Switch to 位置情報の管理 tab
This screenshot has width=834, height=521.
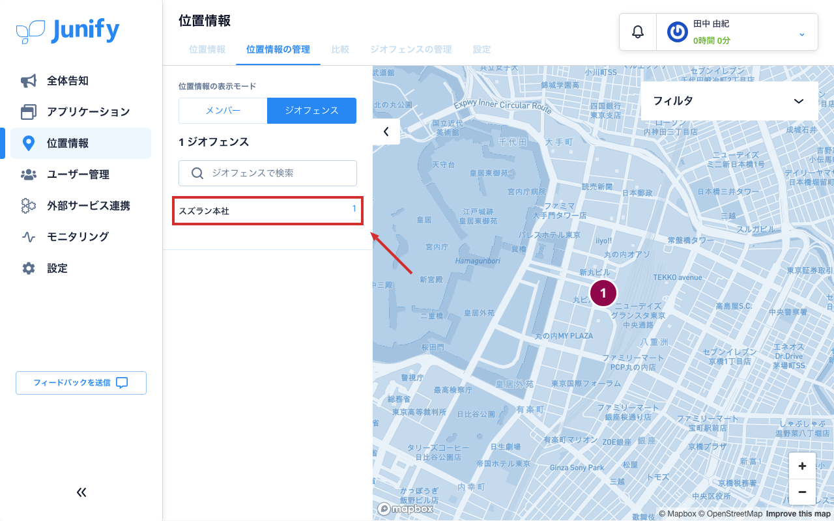point(278,49)
